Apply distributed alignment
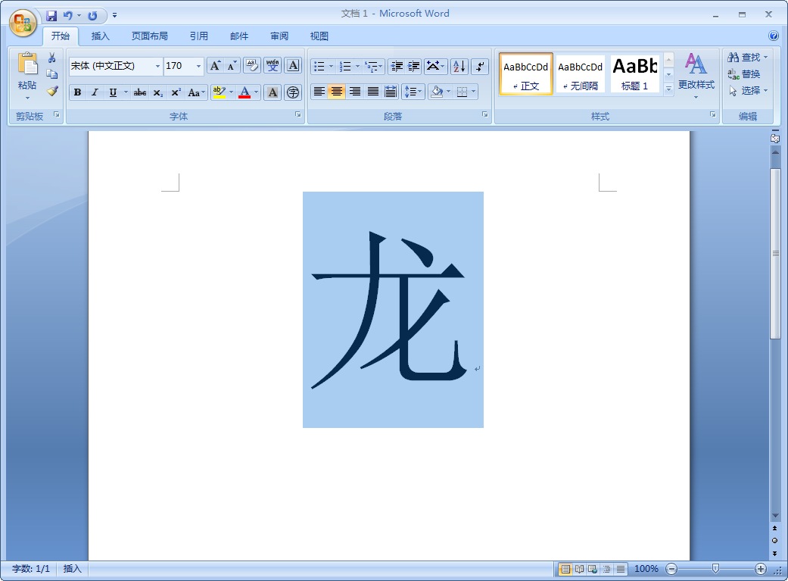Screen dimensions: 788x581 (391, 92)
